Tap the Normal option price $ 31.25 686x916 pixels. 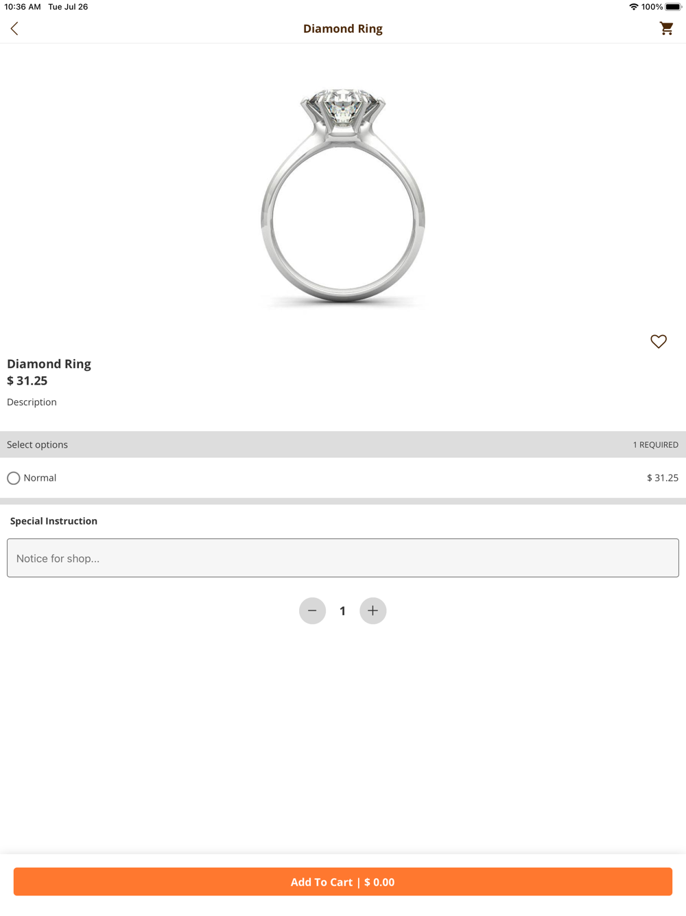[663, 478]
